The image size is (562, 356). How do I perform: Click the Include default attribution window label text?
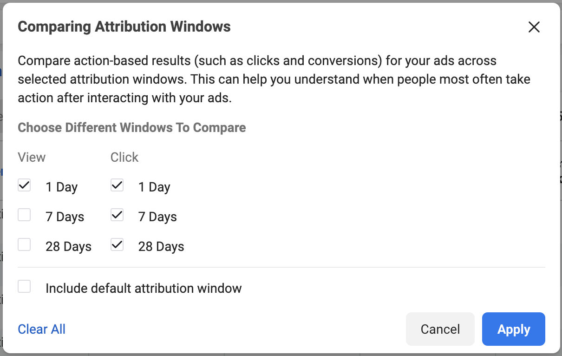point(144,288)
